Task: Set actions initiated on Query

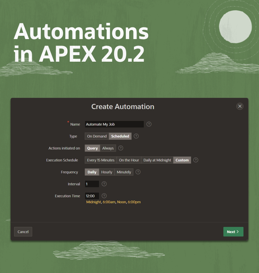Action: pyautogui.click(x=92, y=148)
